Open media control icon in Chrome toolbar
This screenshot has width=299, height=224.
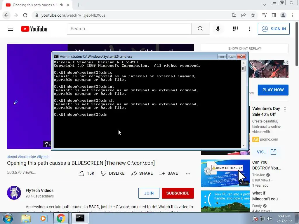(264, 15)
